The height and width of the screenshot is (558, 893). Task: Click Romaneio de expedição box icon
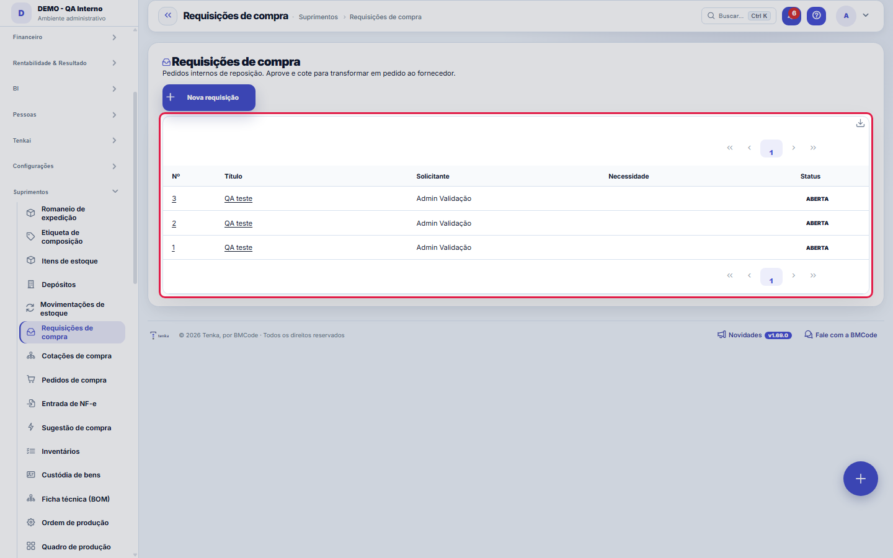pos(30,213)
